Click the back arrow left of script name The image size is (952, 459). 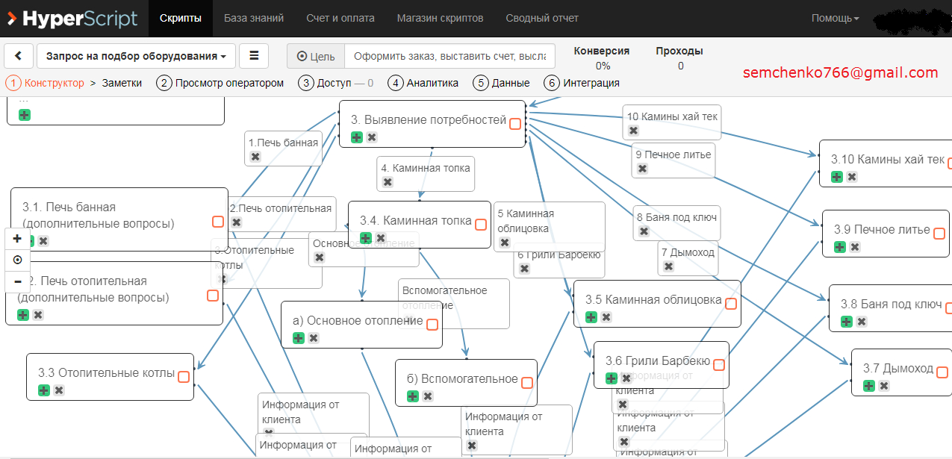coord(19,55)
